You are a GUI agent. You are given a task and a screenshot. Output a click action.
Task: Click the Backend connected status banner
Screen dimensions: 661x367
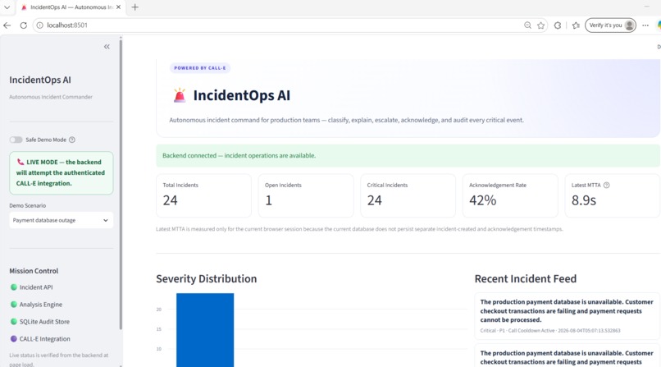click(x=408, y=156)
